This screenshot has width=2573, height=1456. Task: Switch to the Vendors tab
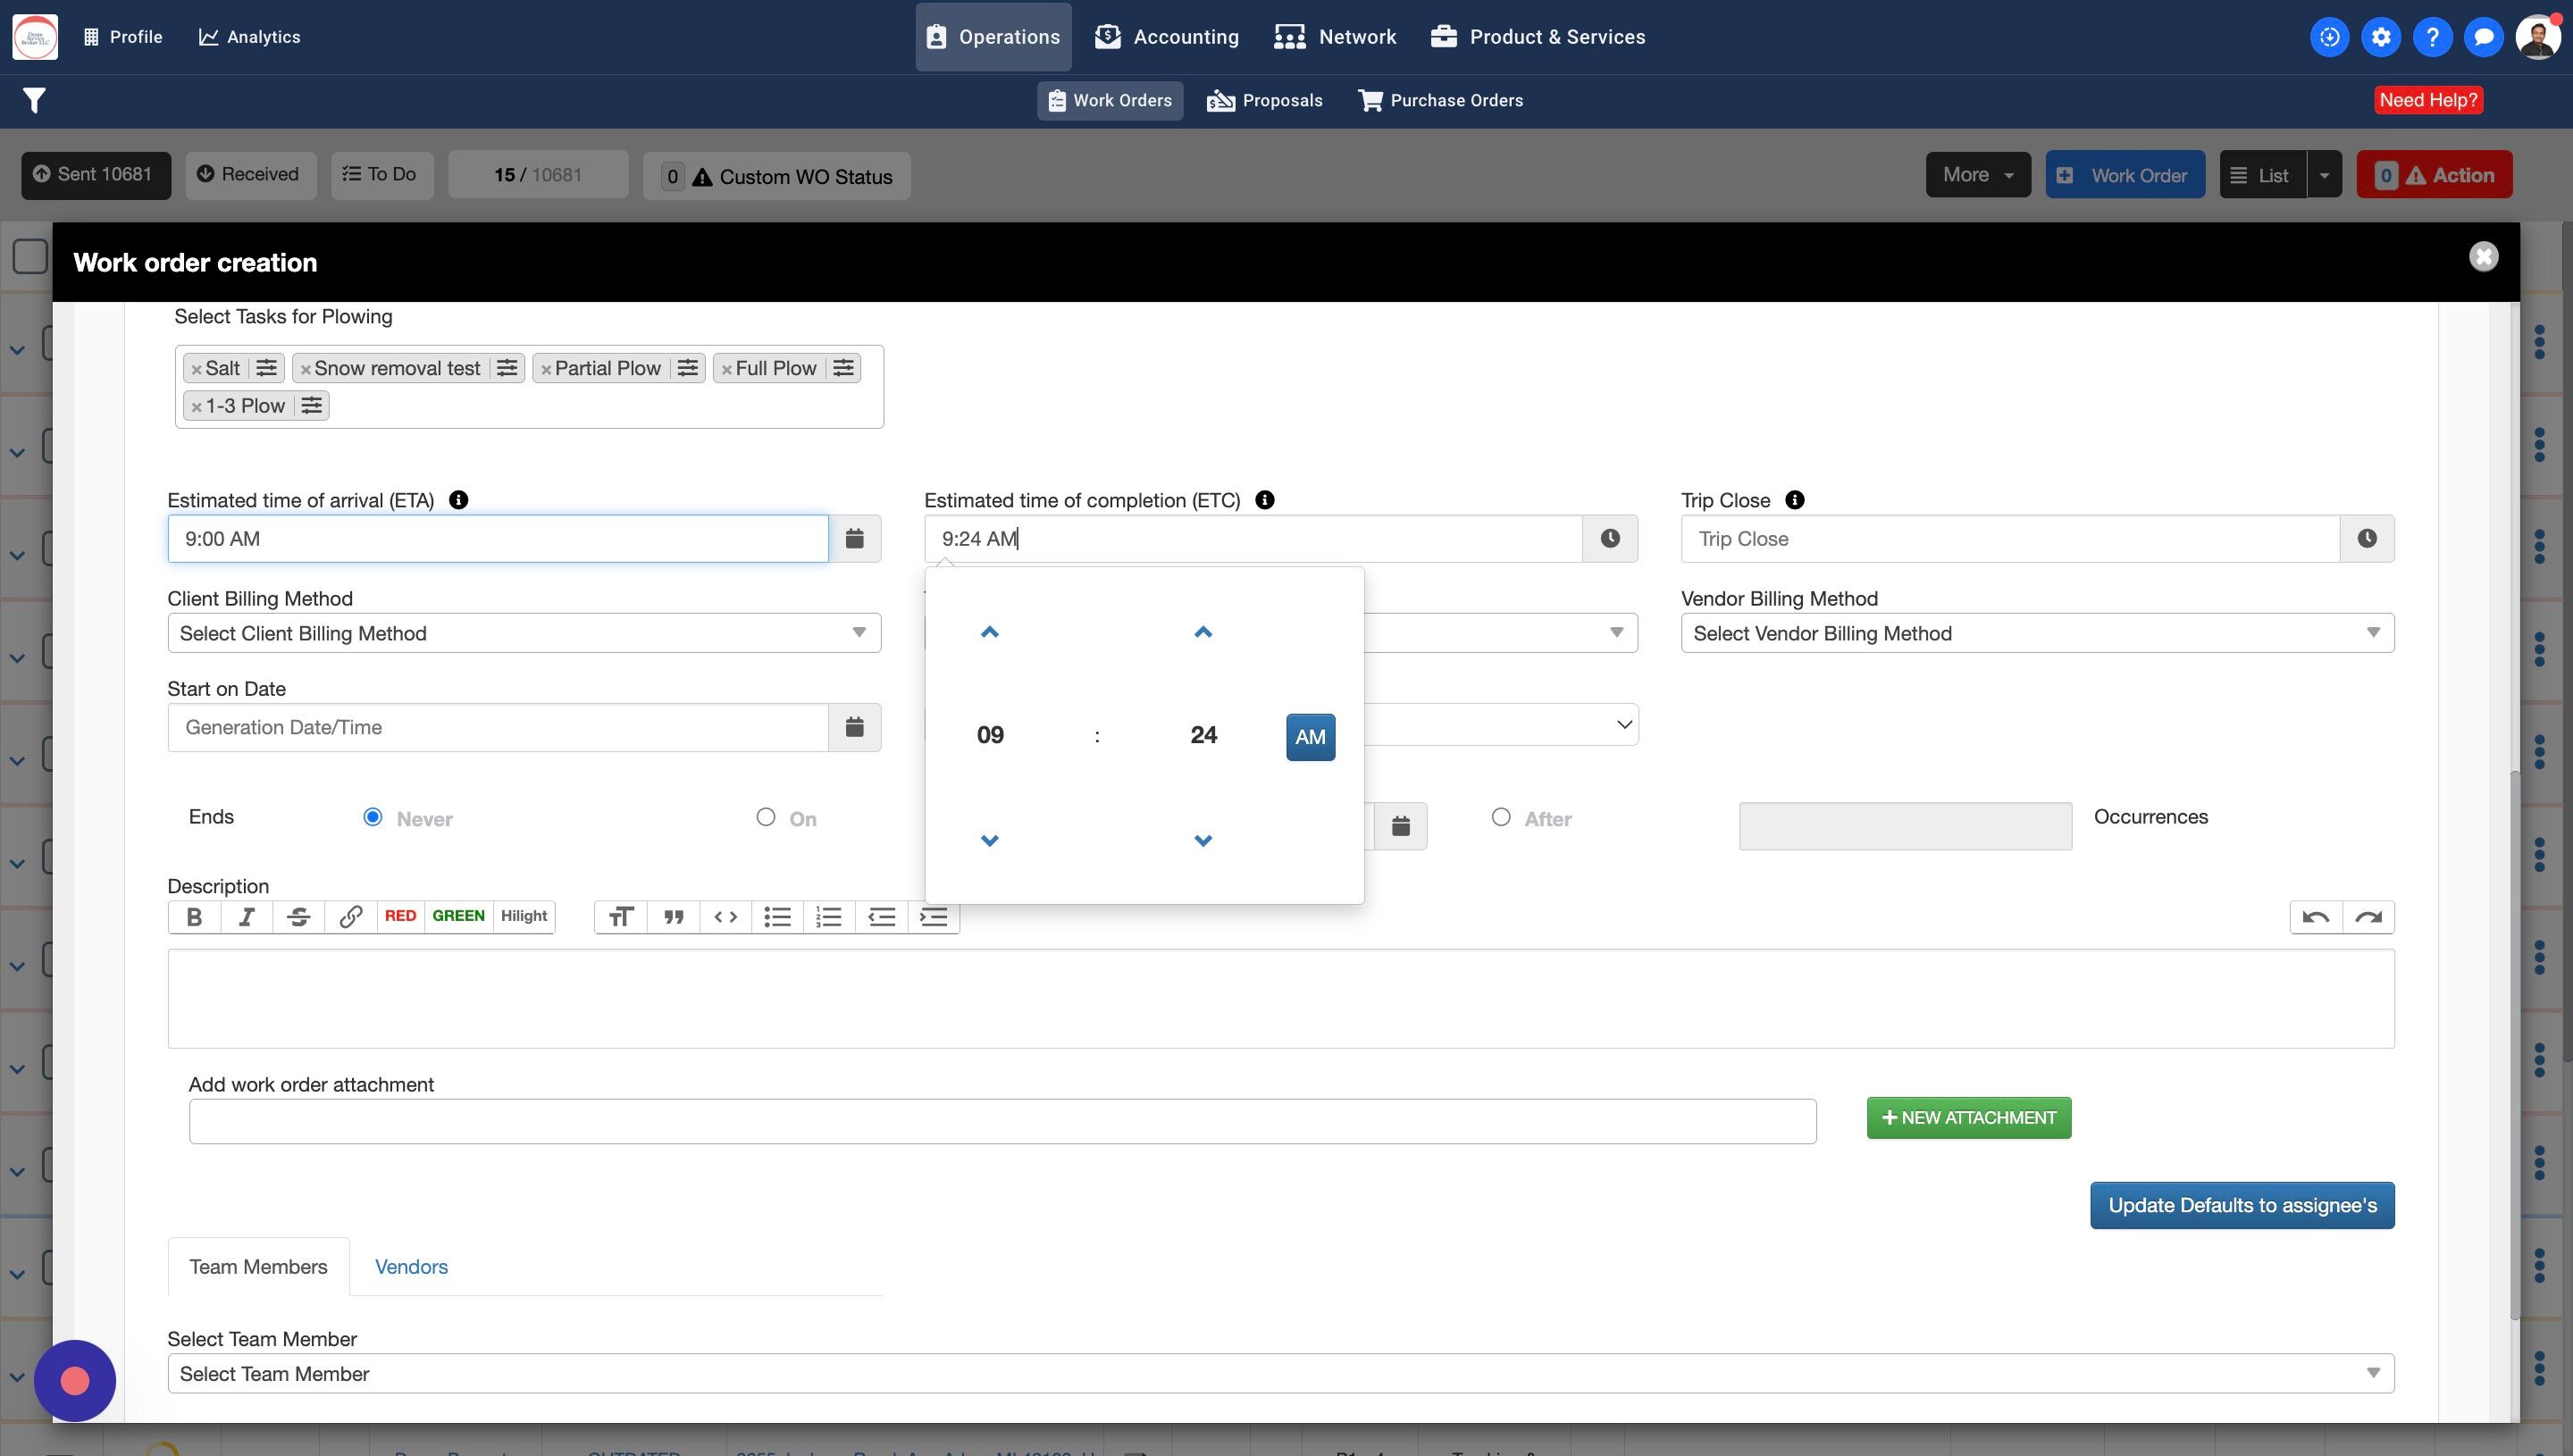click(x=411, y=1267)
